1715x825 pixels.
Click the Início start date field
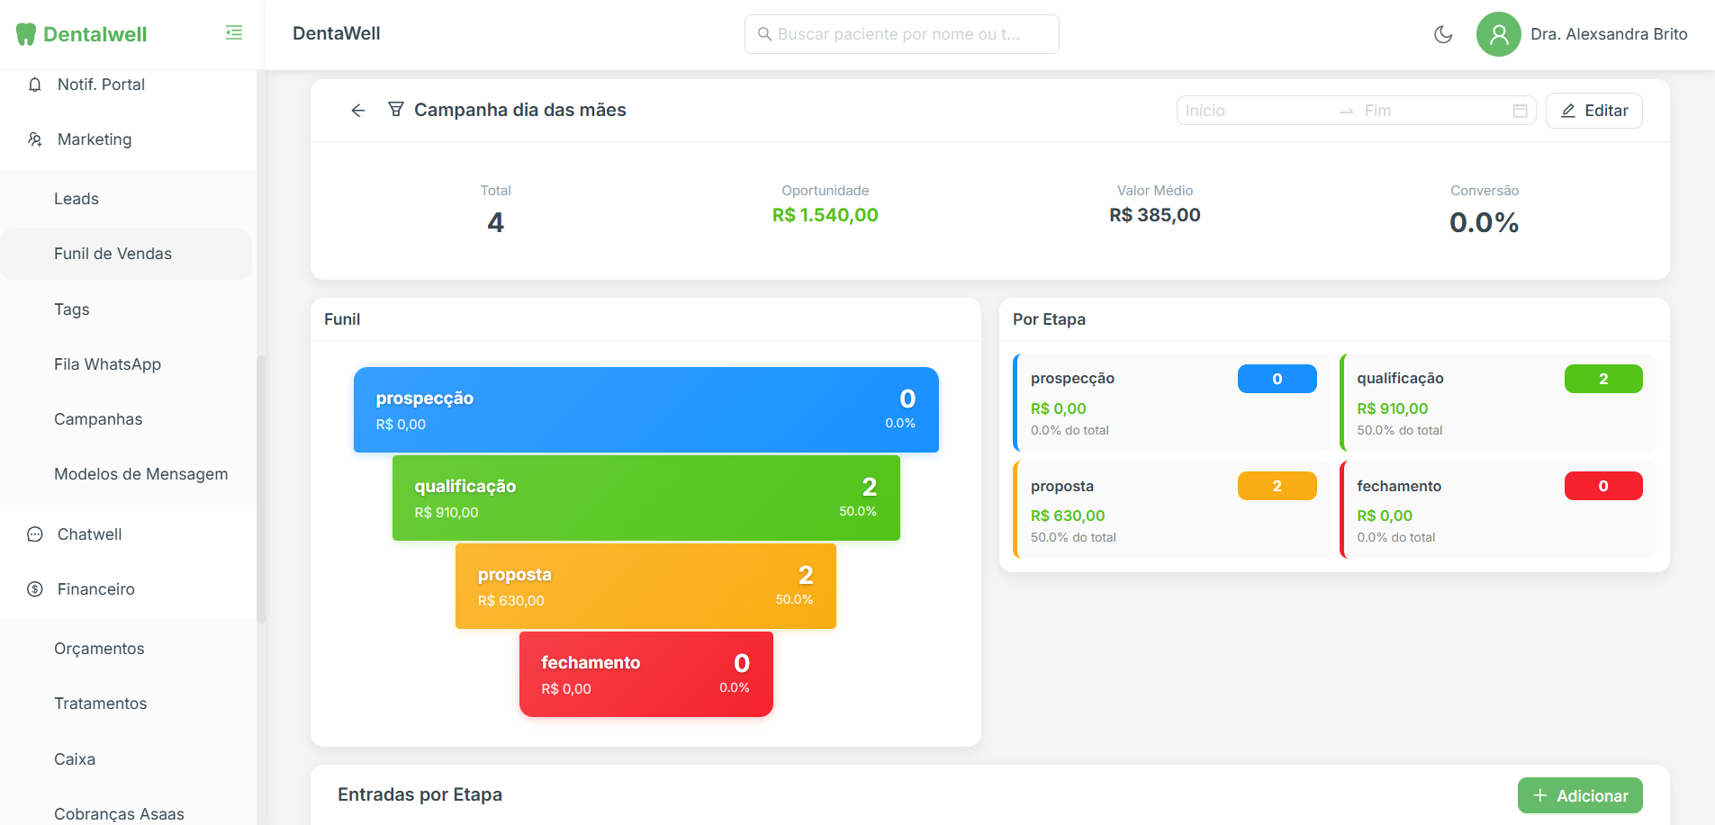pos(1256,111)
